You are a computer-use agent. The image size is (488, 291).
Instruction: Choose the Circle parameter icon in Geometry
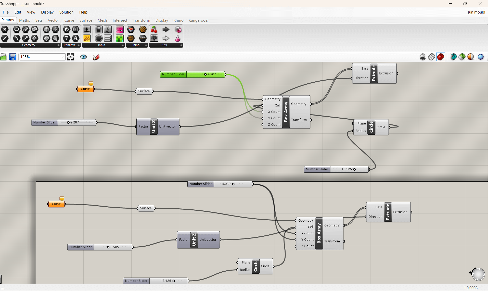coord(17,30)
